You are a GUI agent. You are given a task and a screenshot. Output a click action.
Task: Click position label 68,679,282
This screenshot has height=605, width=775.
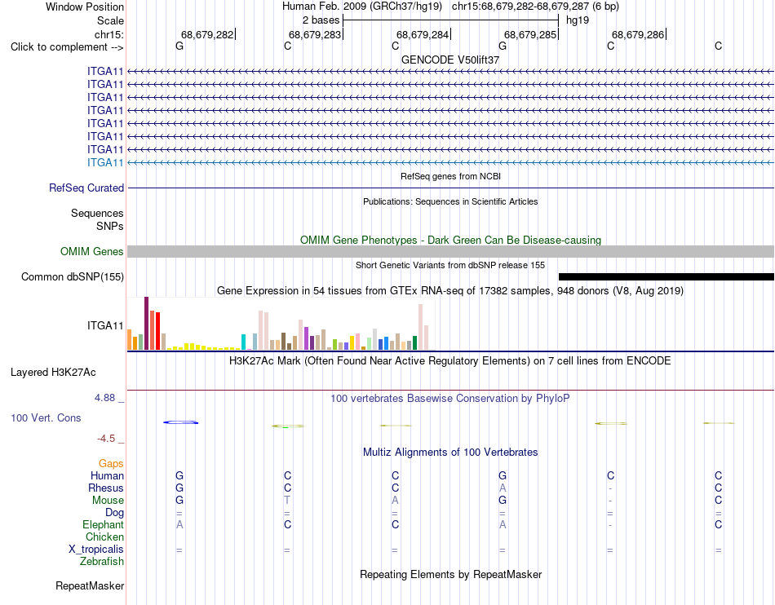click(x=207, y=34)
